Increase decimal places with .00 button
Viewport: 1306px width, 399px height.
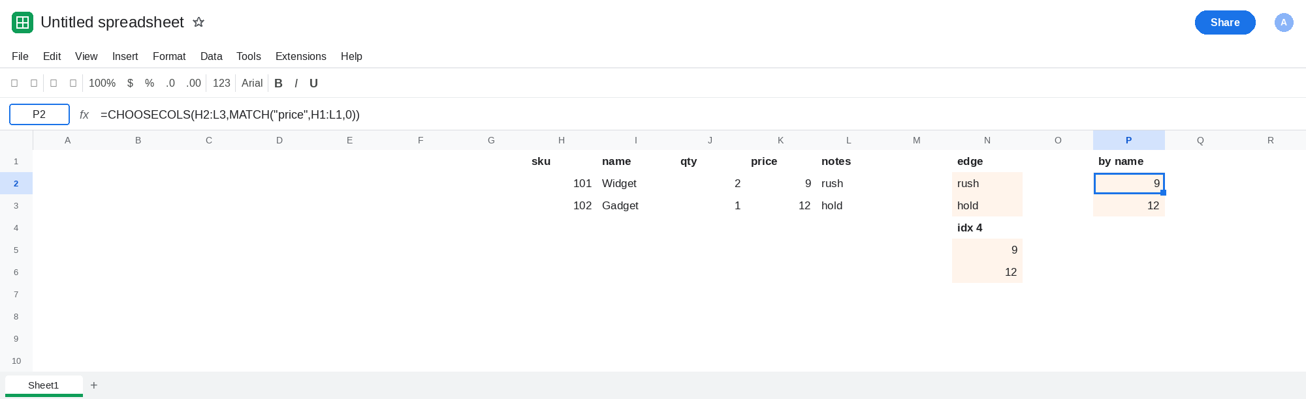[x=193, y=83]
